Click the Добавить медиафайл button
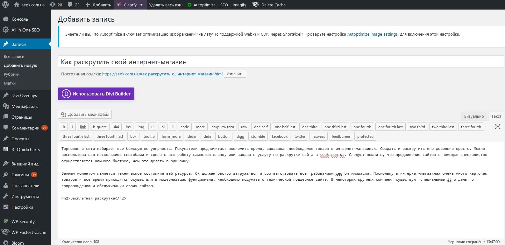The image size is (505, 245). 85,114
